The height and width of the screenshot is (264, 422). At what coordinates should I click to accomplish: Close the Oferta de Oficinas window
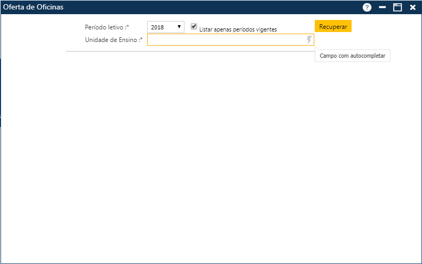click(413, 7)
